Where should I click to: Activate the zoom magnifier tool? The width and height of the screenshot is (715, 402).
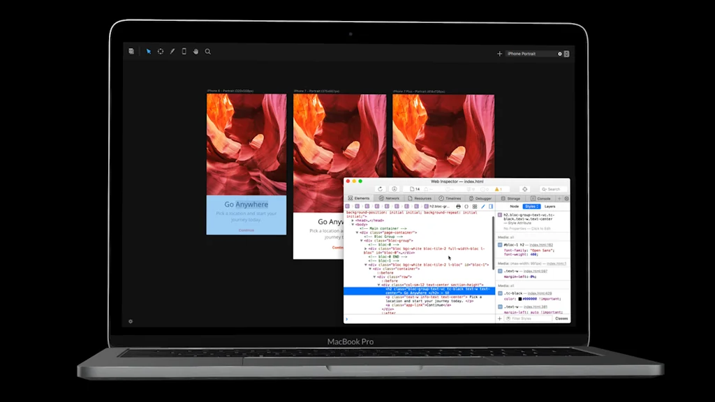(208, 51)
